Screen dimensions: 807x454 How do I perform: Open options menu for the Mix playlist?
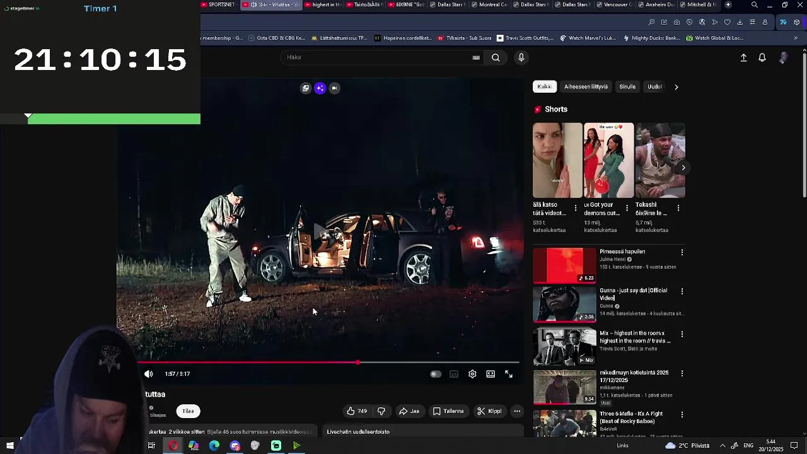(682, 334)
